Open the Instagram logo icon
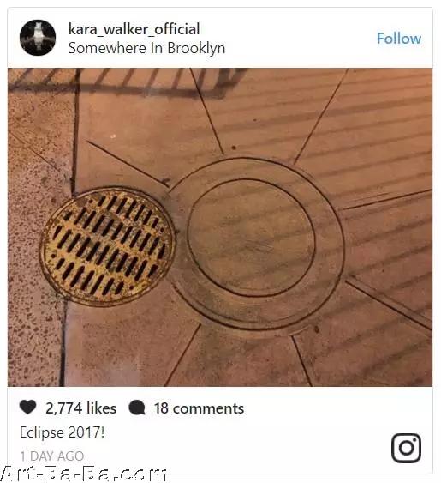 [x=406, y=448]
